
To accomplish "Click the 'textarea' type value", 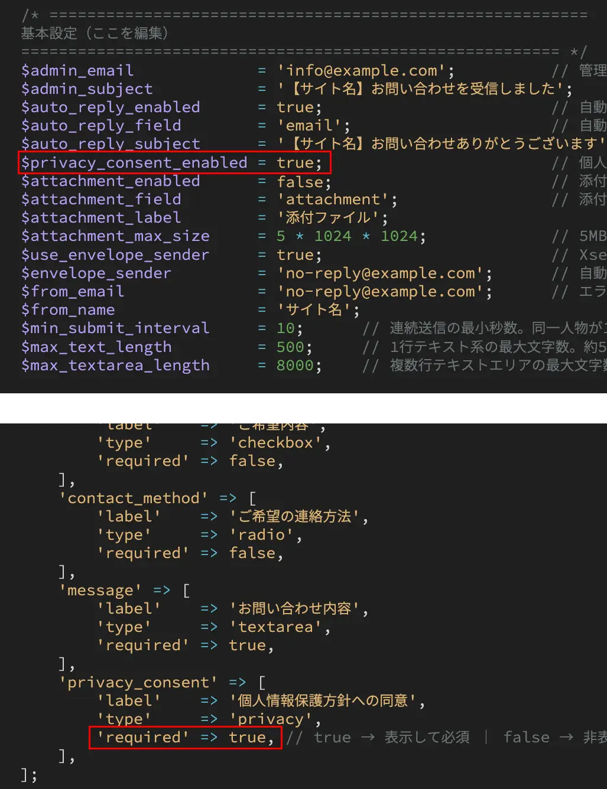I will (x=275, y=627).
